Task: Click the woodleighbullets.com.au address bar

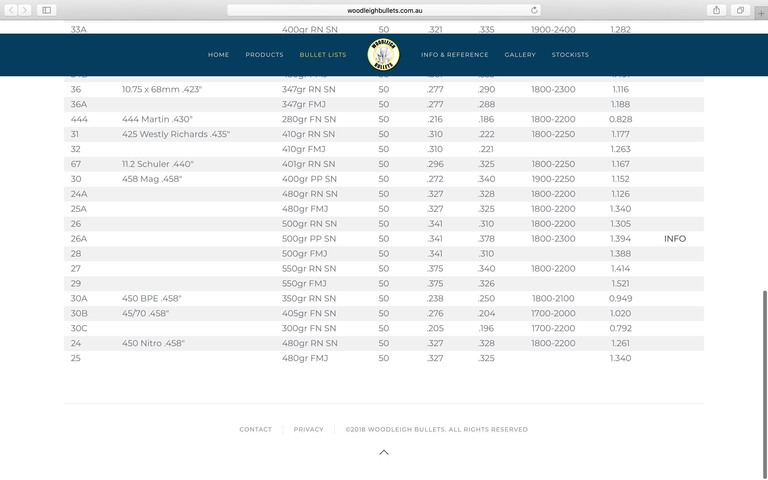Action: tap(384, 10)
